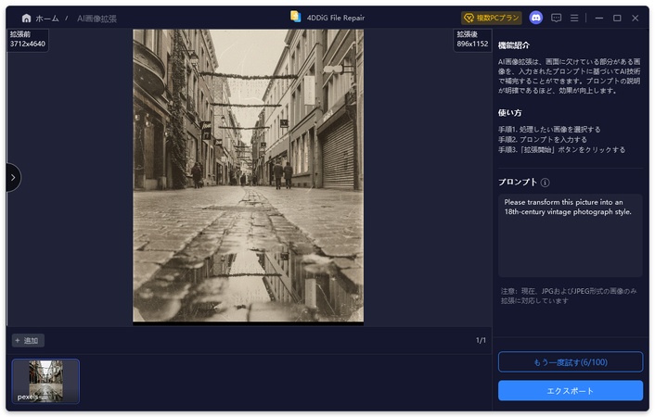Click the 拡張後 896x1152 size label
This screenshot has height=417, width=655.
pos(472,39)
